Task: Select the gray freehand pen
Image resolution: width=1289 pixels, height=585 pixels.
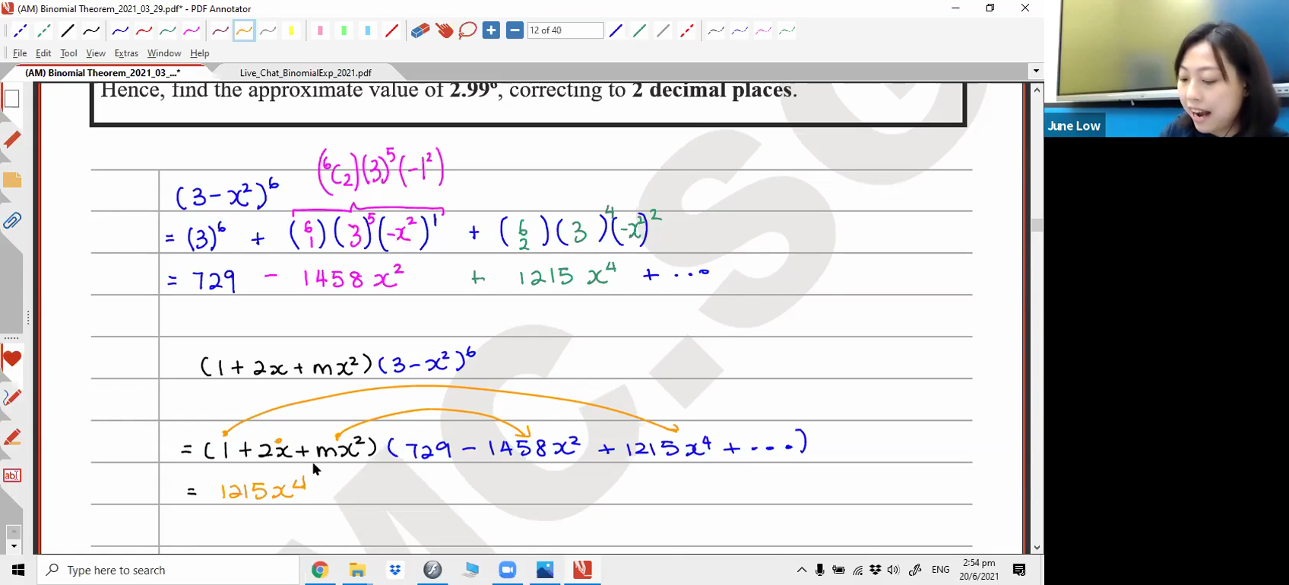Action: tap(268, 31)
